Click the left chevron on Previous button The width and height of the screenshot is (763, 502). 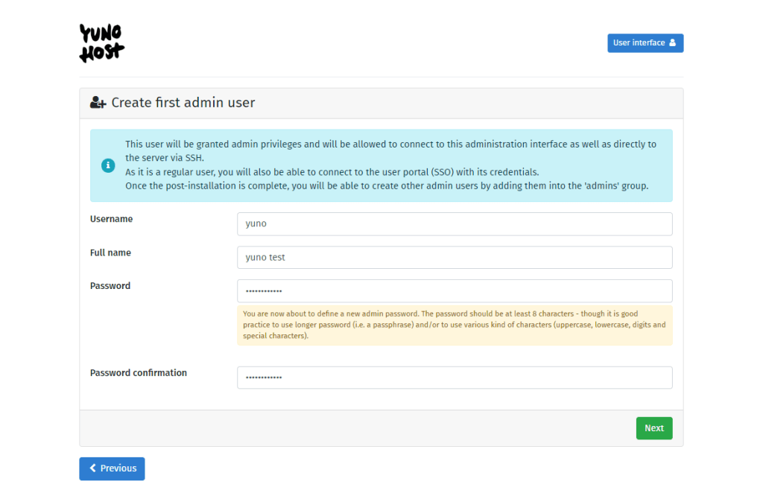tap(93, 468)
